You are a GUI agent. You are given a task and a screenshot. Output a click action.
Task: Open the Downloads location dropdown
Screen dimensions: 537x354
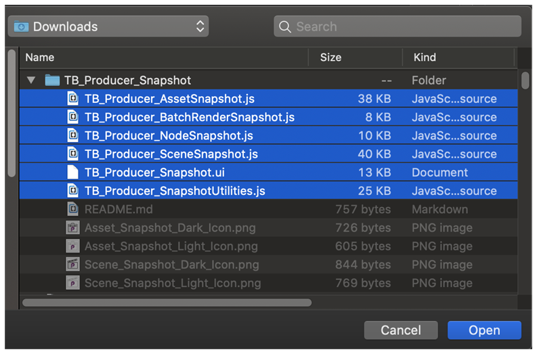[108, 26]
